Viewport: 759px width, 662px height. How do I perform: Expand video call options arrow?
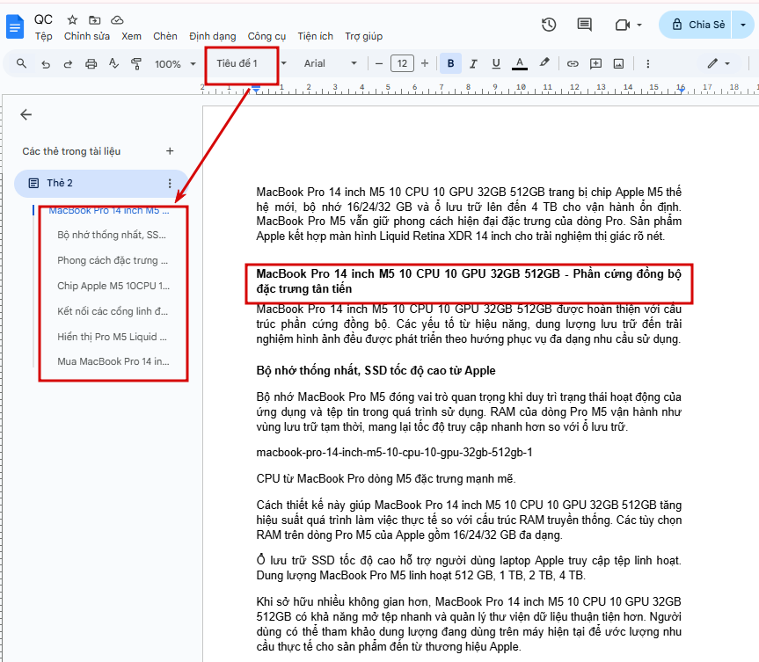tap(639, 25)
